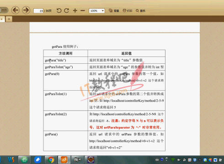Rotate the page counterclockwise
224x164 pixels.
tap(59, 10)
